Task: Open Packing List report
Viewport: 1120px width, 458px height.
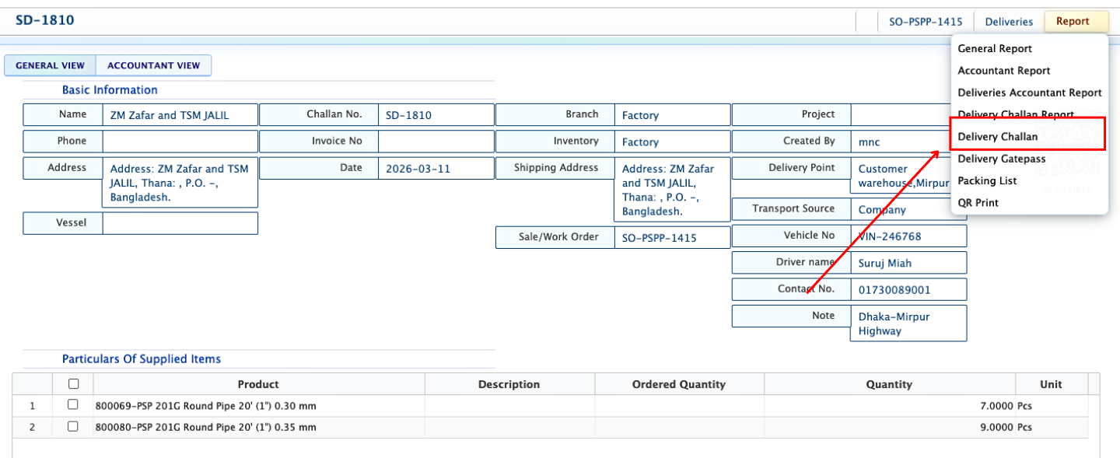Action: click(x=987, y=180)
